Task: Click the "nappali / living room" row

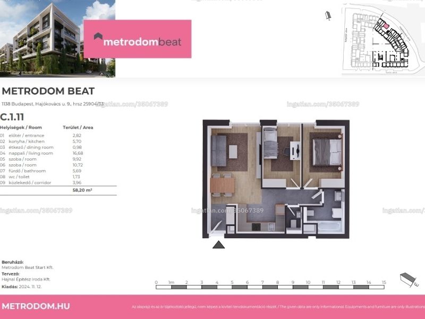Action: pos(41,153)
